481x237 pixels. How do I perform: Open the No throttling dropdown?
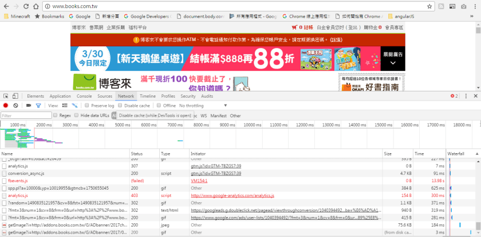point(200,106)
